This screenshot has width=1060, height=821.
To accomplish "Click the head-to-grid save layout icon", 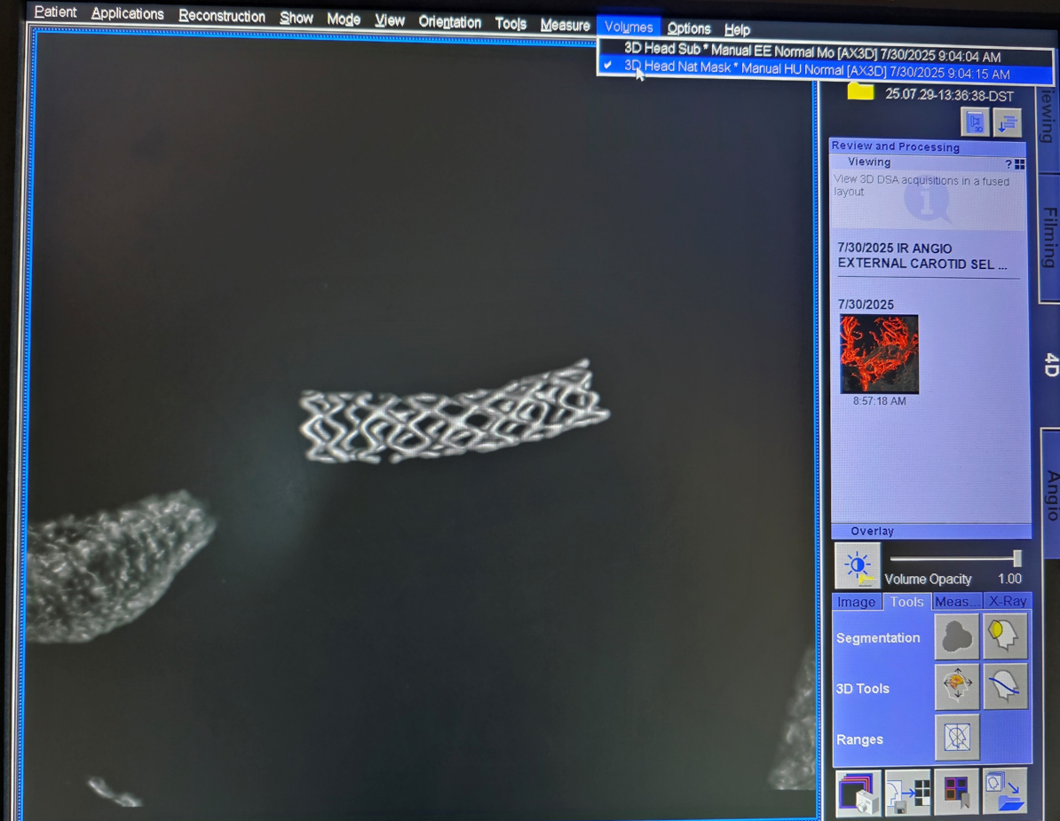I will pyautogui.click(x=907, y=793).
